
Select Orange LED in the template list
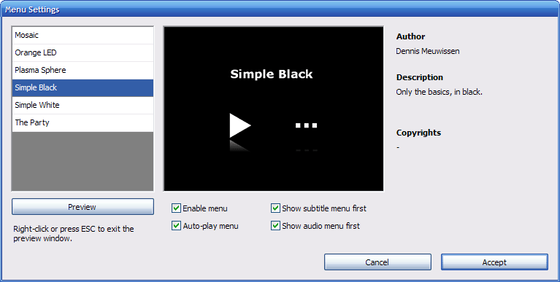coord(83,52)
